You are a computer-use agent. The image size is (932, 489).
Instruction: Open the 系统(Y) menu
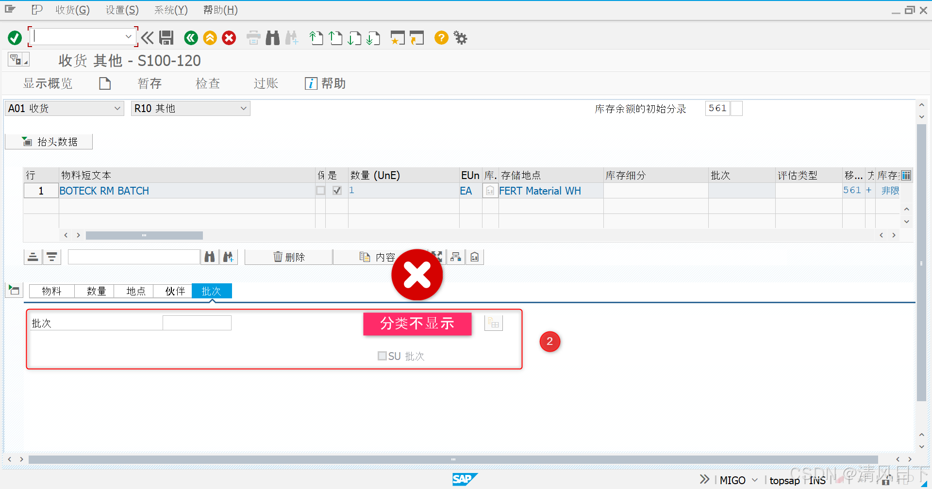[171, 10]
